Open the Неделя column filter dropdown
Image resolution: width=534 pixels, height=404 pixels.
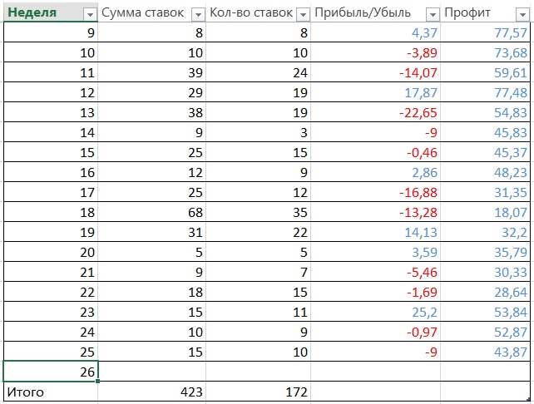[x=90, y=15]
